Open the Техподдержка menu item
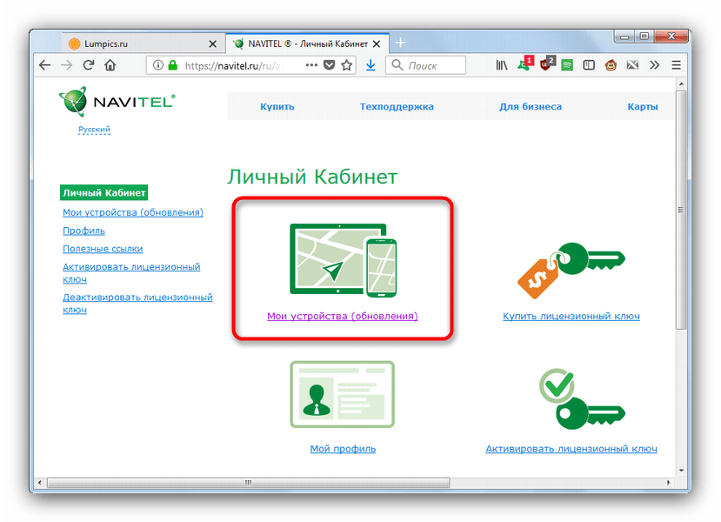 397,107
